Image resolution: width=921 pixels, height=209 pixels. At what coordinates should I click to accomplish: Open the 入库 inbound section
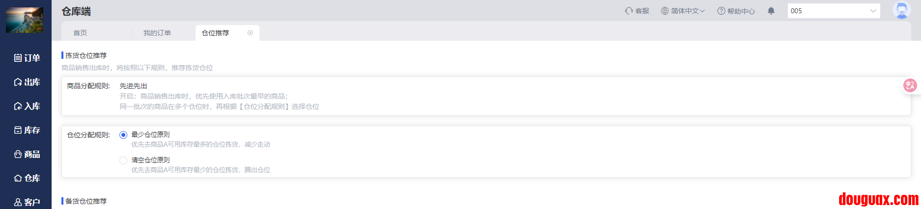coord(27,106)
